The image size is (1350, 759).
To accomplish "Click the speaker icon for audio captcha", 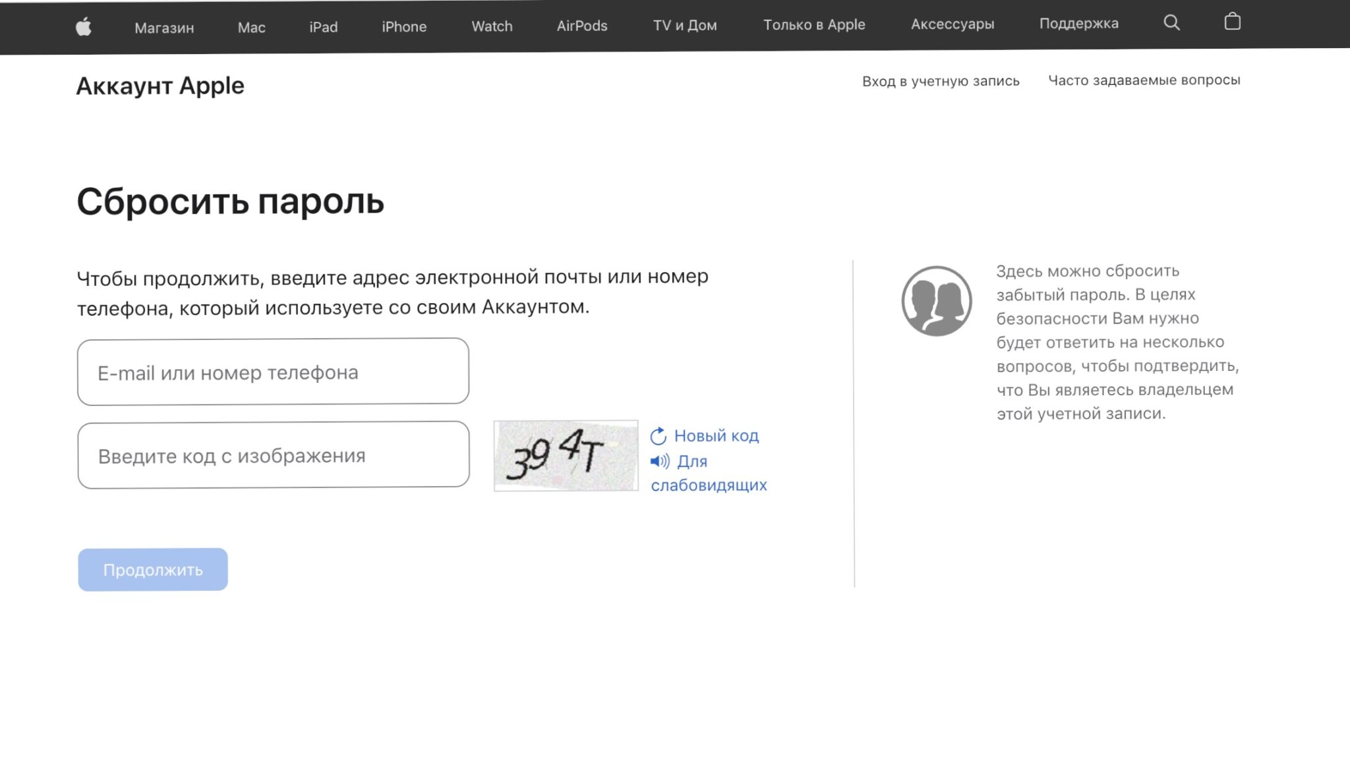I will (660, 461).
